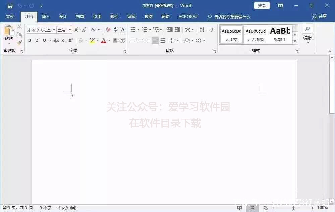Open the borders dropdown arrow
This screenshot has height=212, width=335.
[204, 40]
